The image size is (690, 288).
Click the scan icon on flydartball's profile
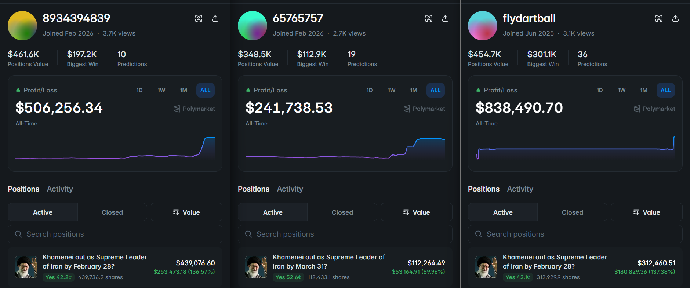[x=659, y=18]
